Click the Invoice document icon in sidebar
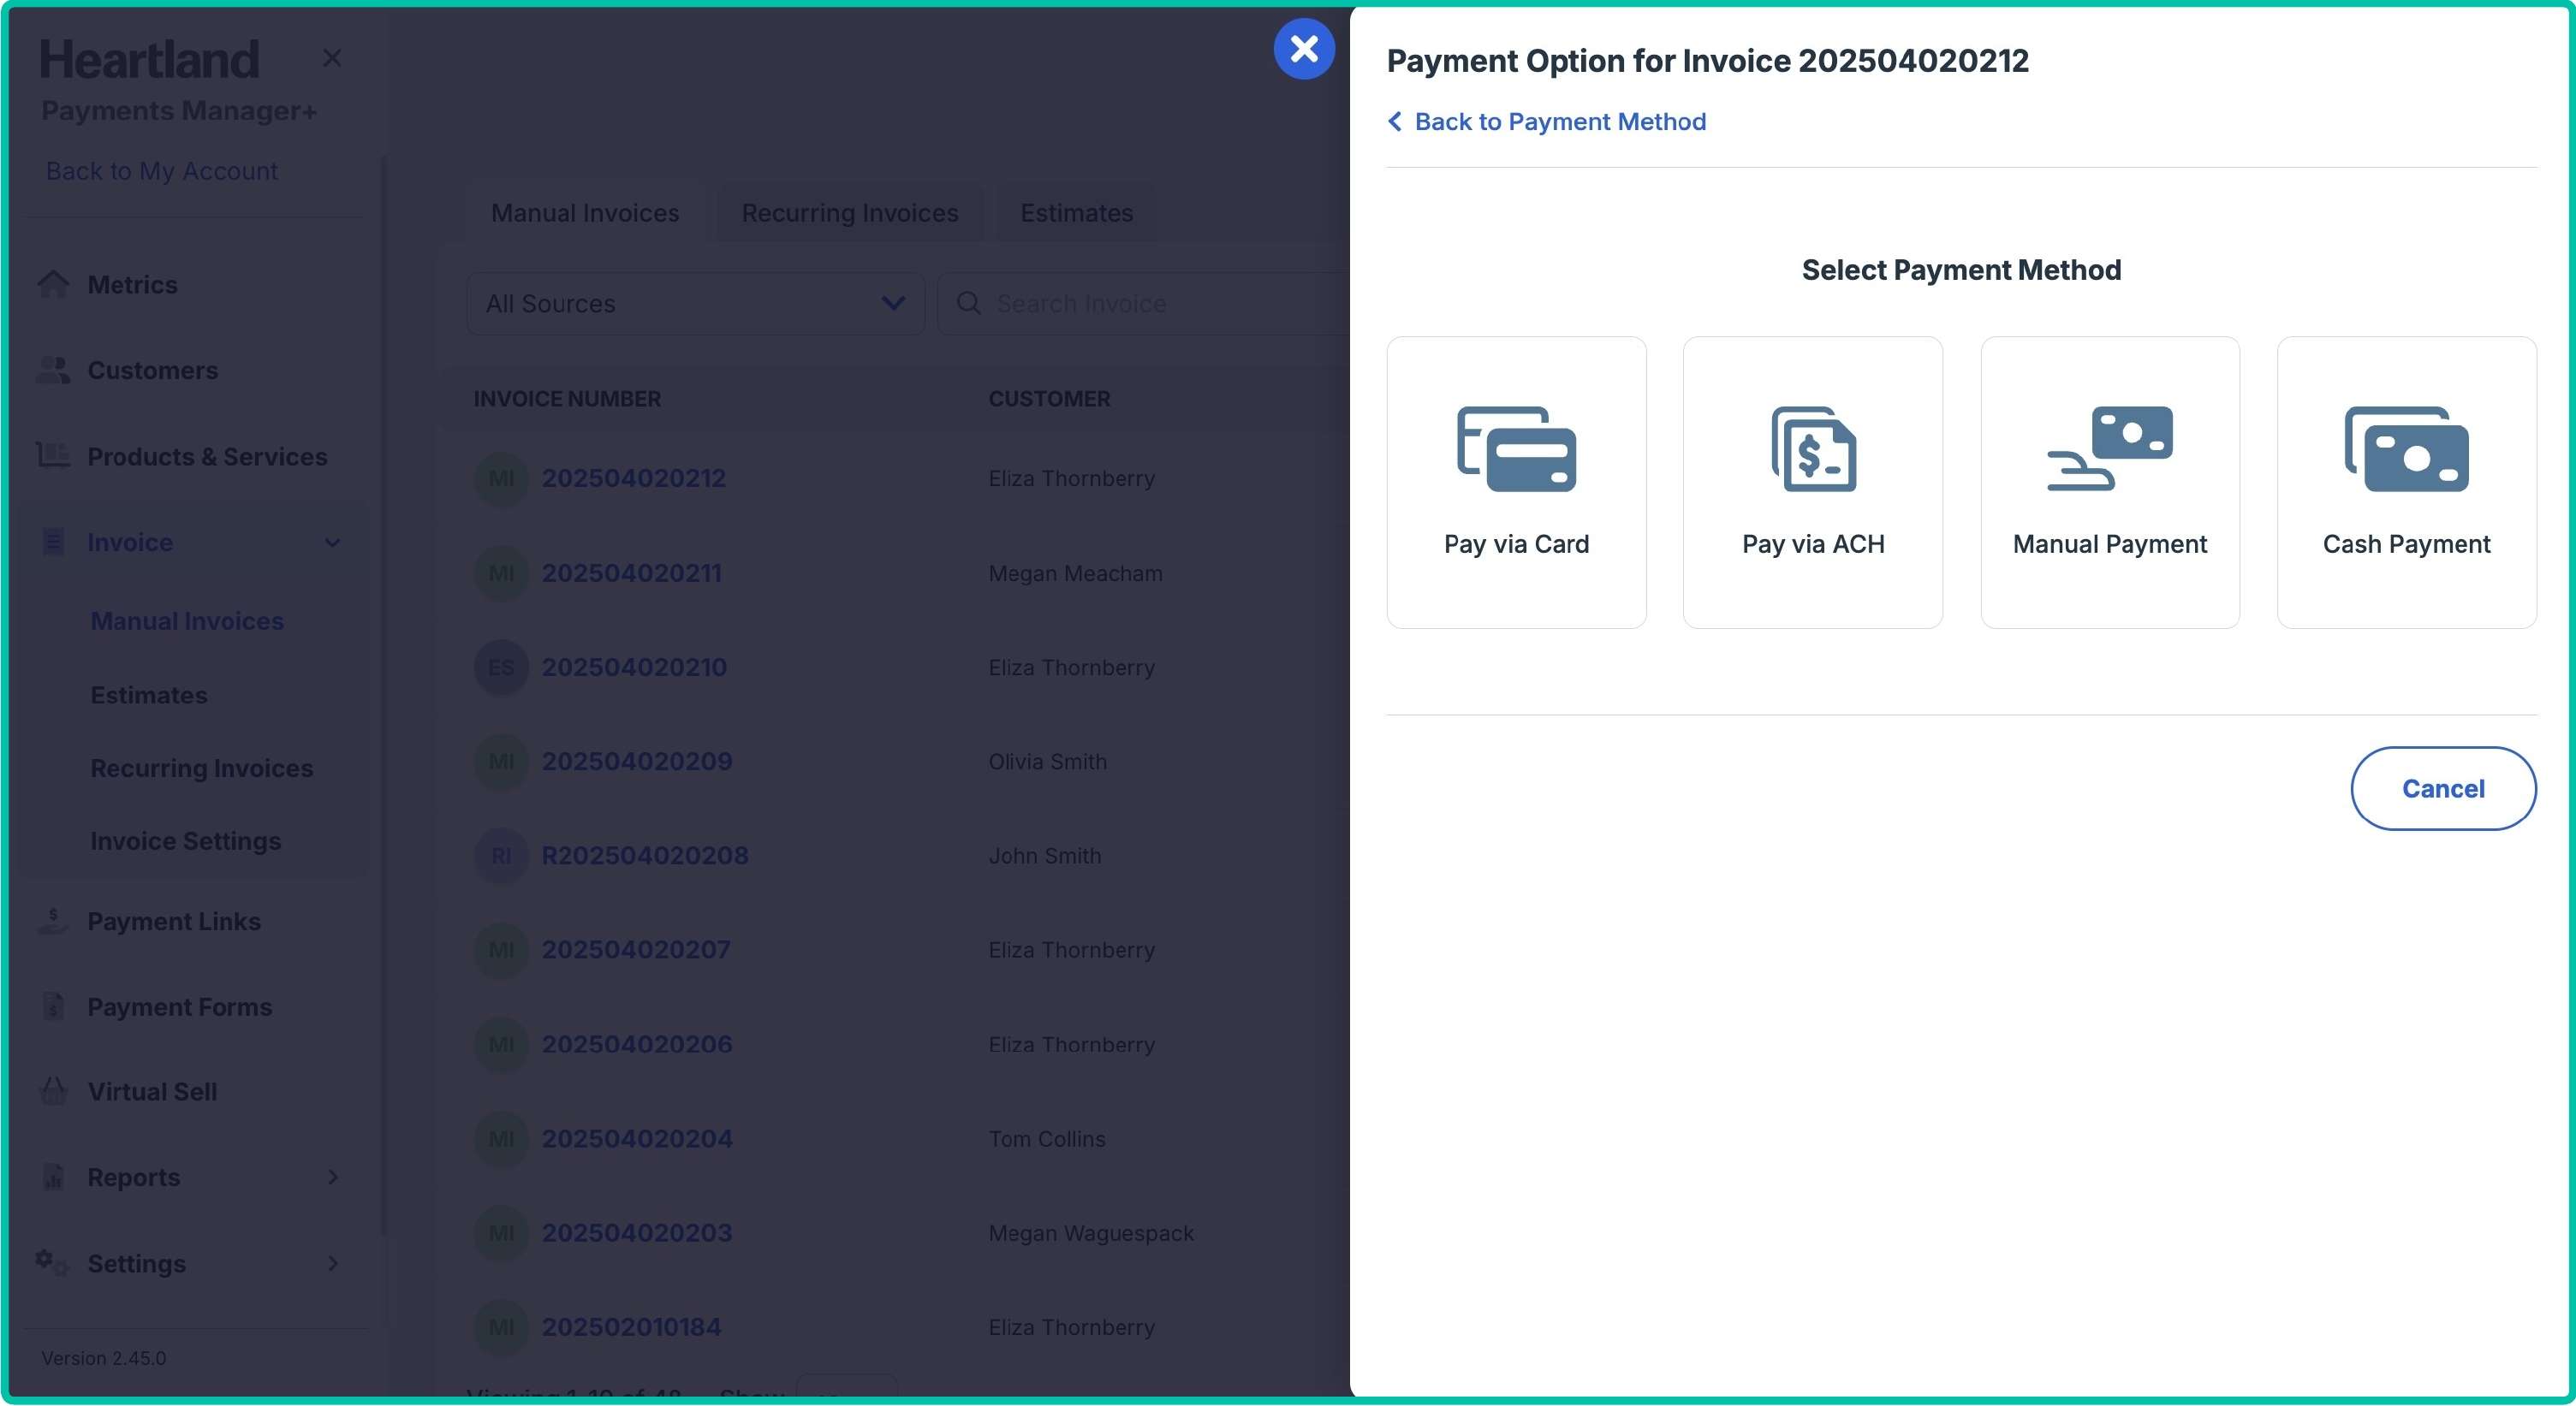This screenshot has width=2576, height=1406. (53, 543)
